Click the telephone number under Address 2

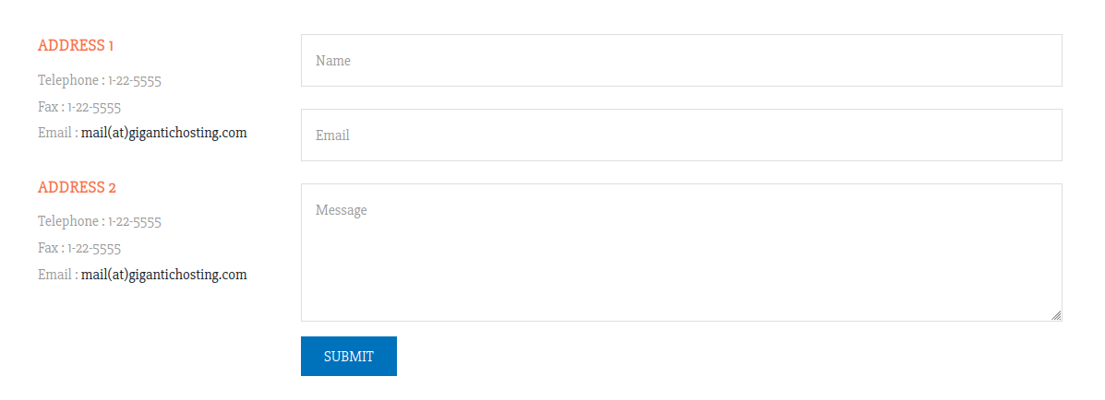coord(135,222)
